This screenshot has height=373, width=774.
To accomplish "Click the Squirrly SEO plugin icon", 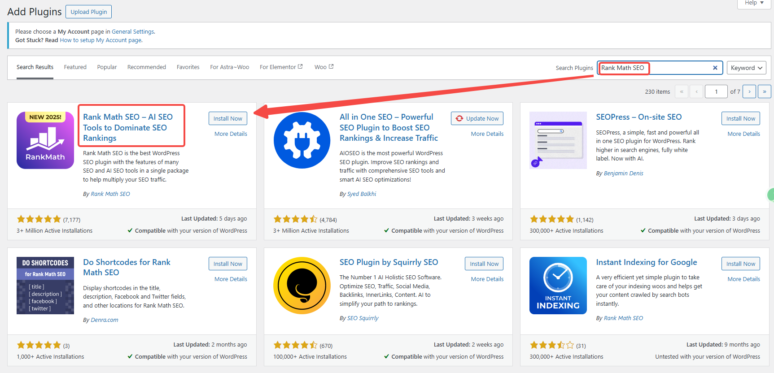I will 302,286.
